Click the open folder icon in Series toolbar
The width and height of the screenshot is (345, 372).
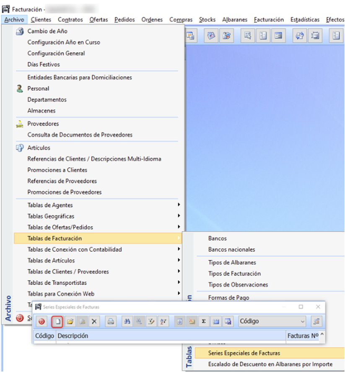coord(70,322)
